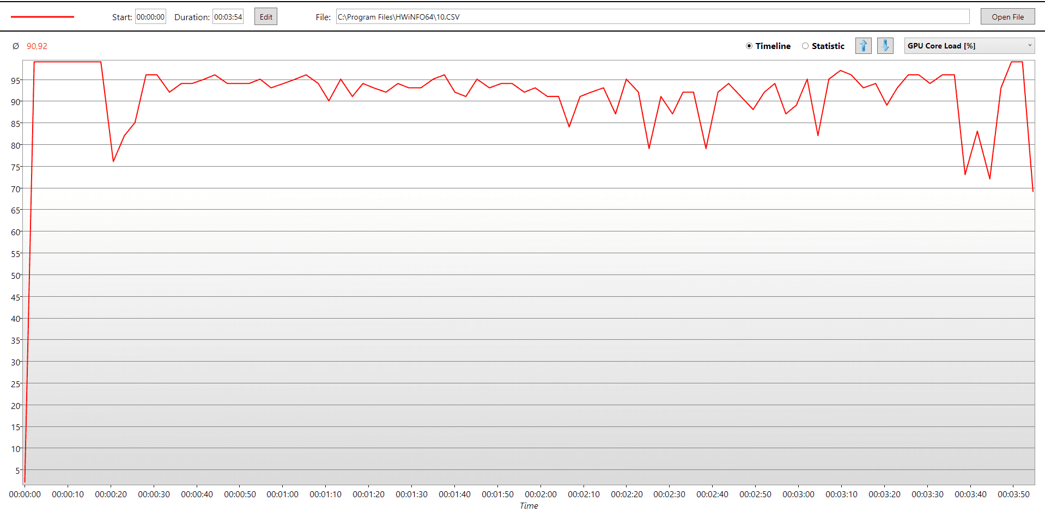The width and height of the screenshot is (1045, 519).
Task: Click the 00:03:30 time axis label
Action: point(928,494)
